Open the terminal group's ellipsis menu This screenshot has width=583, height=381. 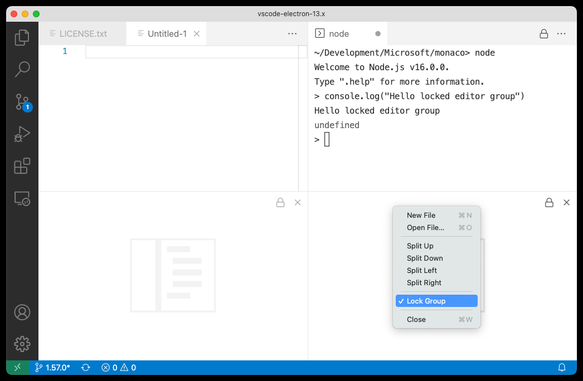tap(561, 33)
